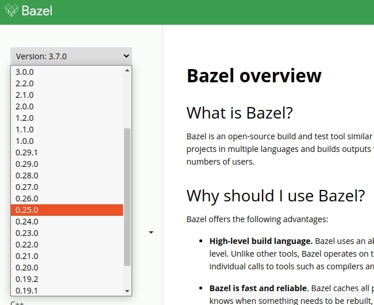Viewport: 374px width, 305px height.
Task: Select version 2.0.0 from list
Action: click(67, 106)
